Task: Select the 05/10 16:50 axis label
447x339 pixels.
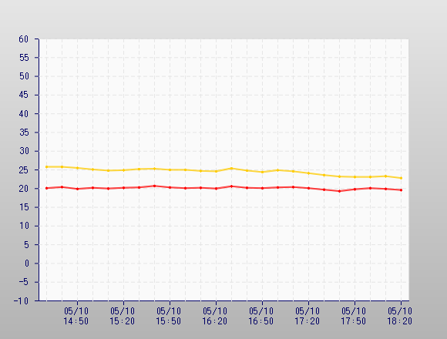Action: pyautogui.click(x=260, y=316)
